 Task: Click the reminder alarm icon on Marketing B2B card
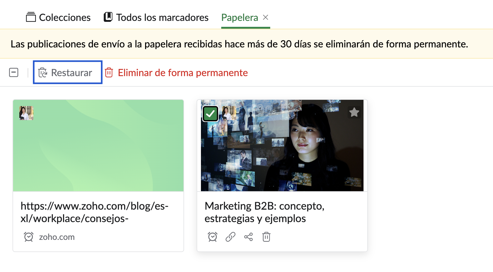pyautogui.click(x=212, y=237)
